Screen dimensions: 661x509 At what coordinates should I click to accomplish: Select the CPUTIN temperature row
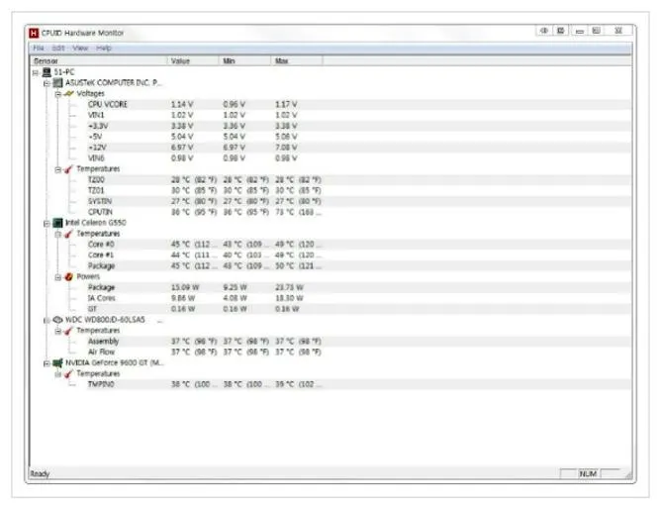(358, 212)
